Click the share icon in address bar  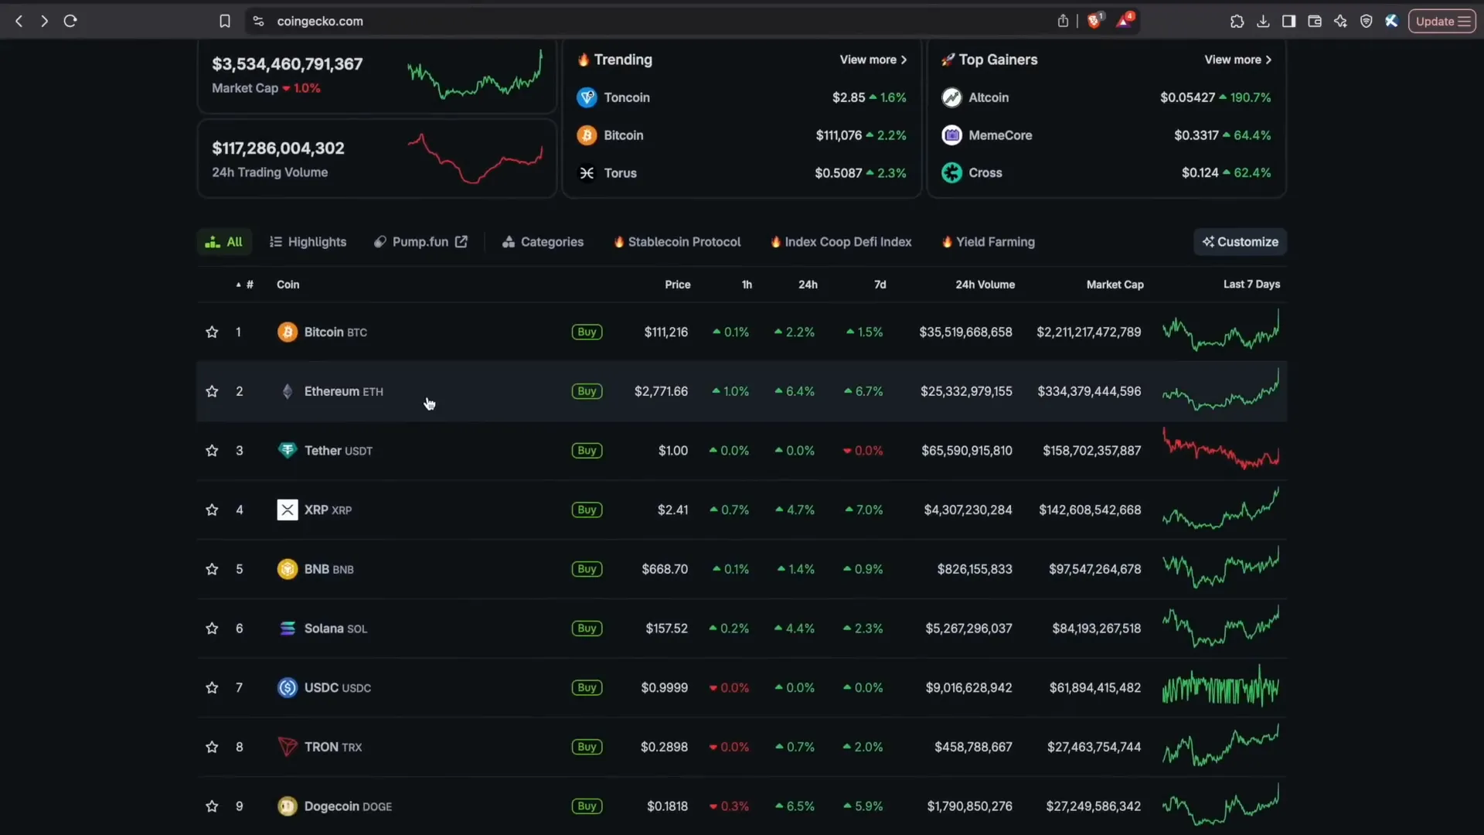1063,21
